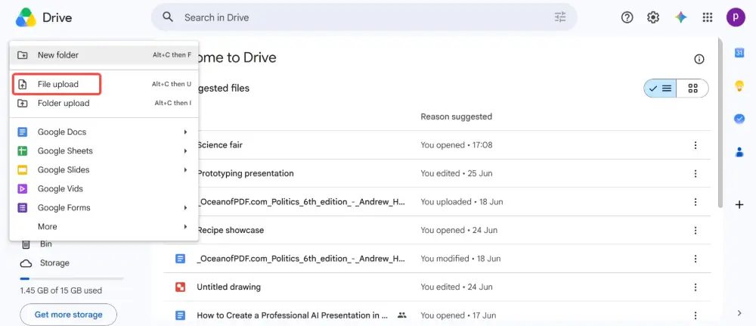Choose Folder upload from the menu
The width and height of the screenshot is (756, 326).
point(104,103)
